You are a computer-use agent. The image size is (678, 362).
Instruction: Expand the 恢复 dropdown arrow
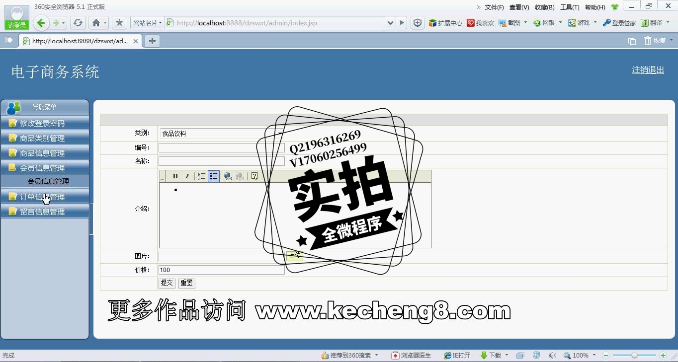671,41
